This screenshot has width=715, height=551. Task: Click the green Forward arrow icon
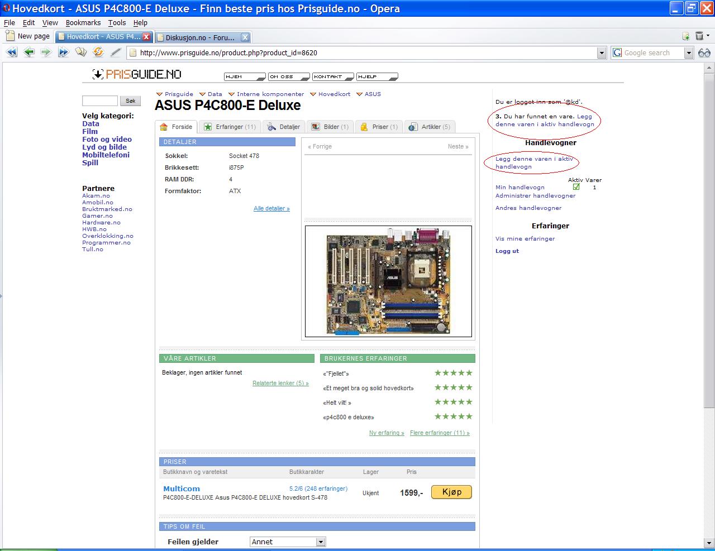46,52
